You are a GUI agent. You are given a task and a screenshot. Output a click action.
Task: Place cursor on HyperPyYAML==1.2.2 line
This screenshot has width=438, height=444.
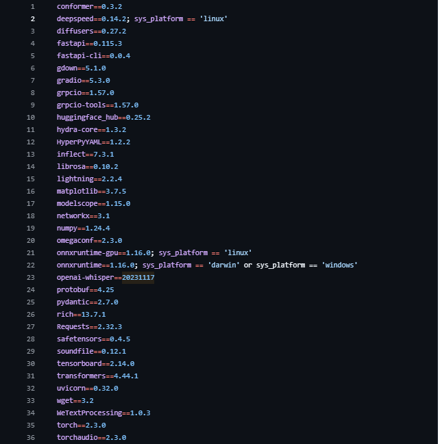click(x=93, y=142)
